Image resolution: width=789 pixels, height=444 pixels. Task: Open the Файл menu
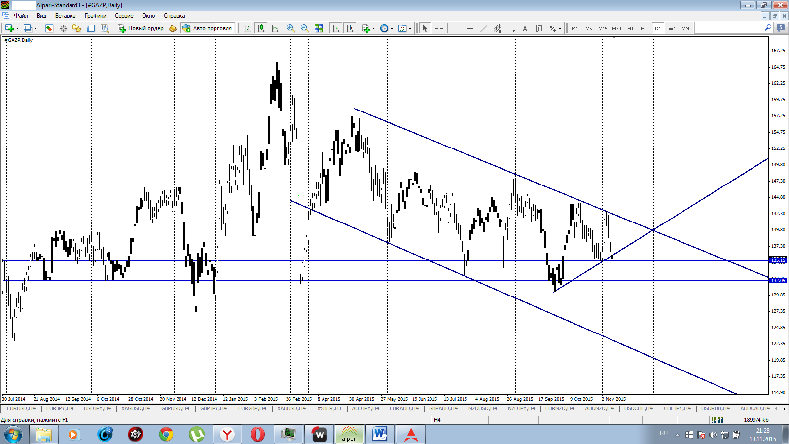(x=21, y=16)
